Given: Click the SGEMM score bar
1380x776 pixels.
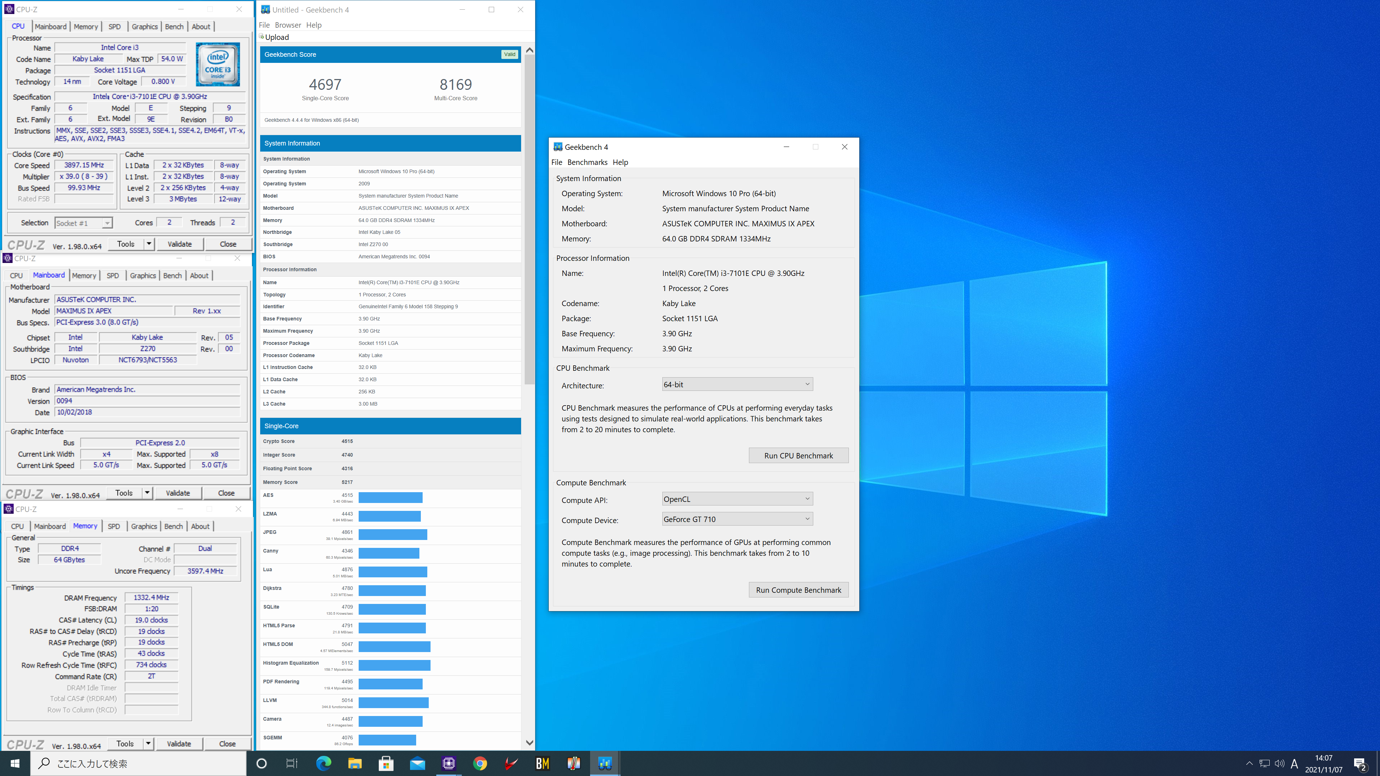Looking at the screenshot, I should pyautogui.click(x=387, y=740).
